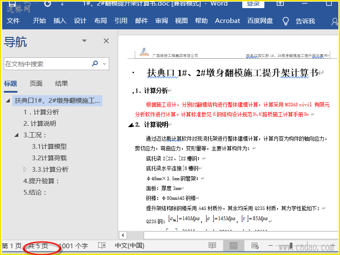Click the spelling proofing icon in status bar
This screenshot has width=340, height=255.
pyautogui.click(x=102, y=246)
